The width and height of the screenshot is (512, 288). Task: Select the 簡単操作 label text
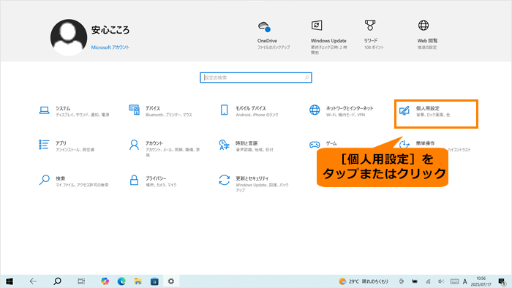click(x=425, y=143)
